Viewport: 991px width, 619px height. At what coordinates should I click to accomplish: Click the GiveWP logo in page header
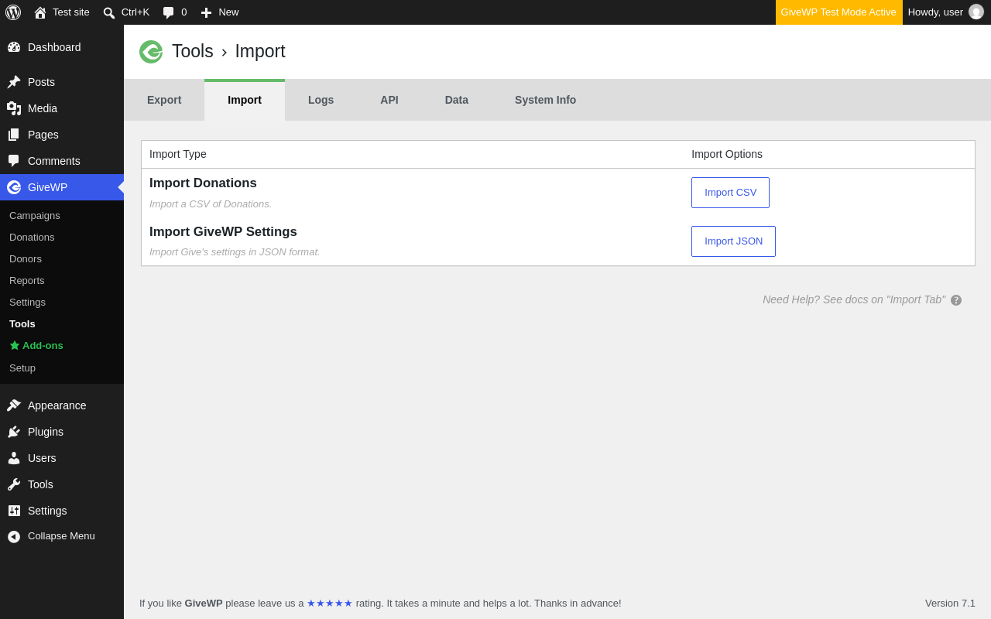pyautogui.click(x=151, y=52)
